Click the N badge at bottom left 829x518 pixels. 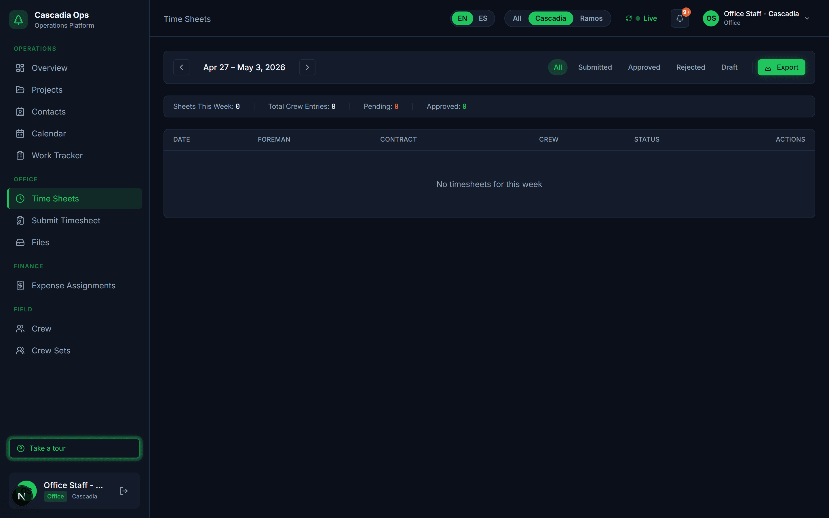22,496
